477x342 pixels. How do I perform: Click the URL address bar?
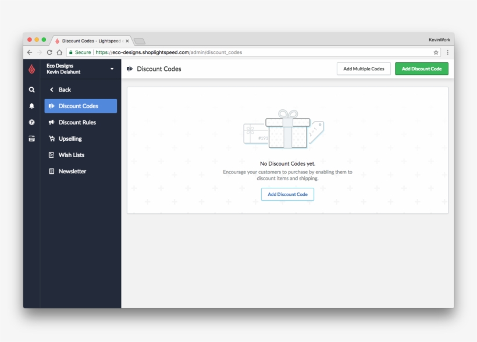(x=254, y=52)
